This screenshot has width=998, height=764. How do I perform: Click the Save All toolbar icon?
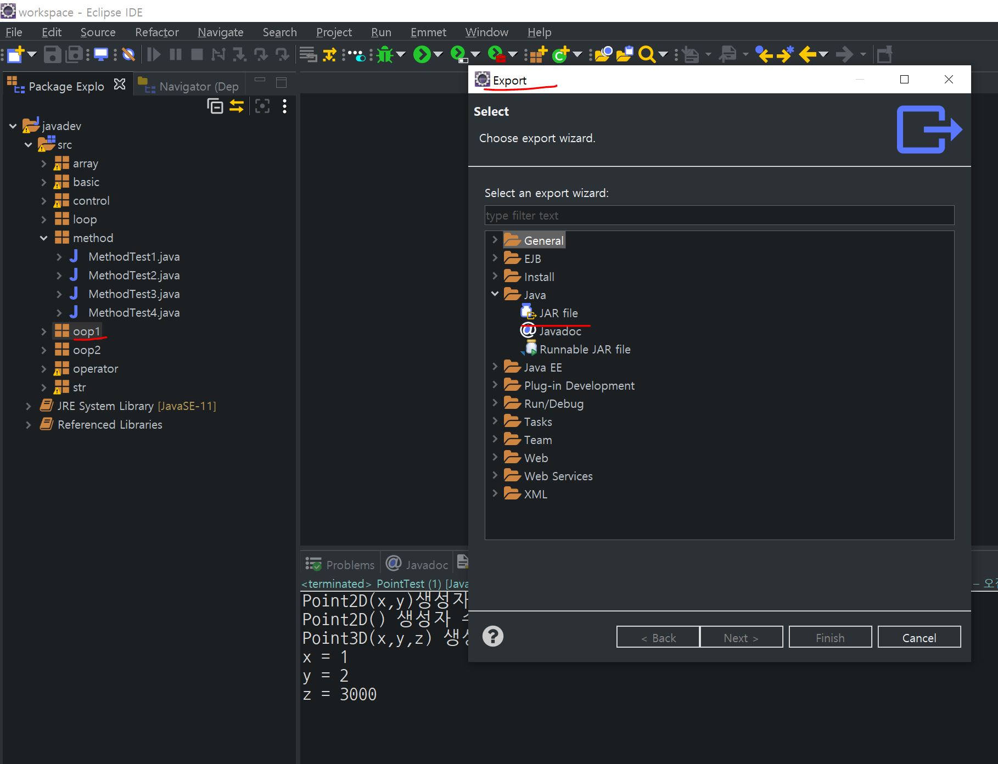pyautogui.click(x=74, y=54)
